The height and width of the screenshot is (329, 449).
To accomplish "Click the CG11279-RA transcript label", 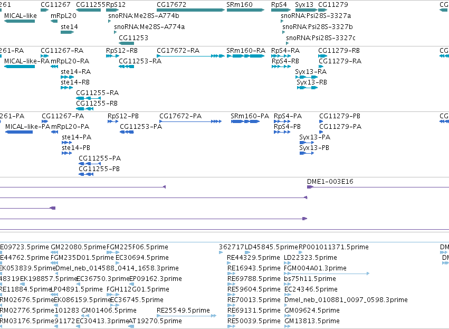I will click(x=340, y=61).
